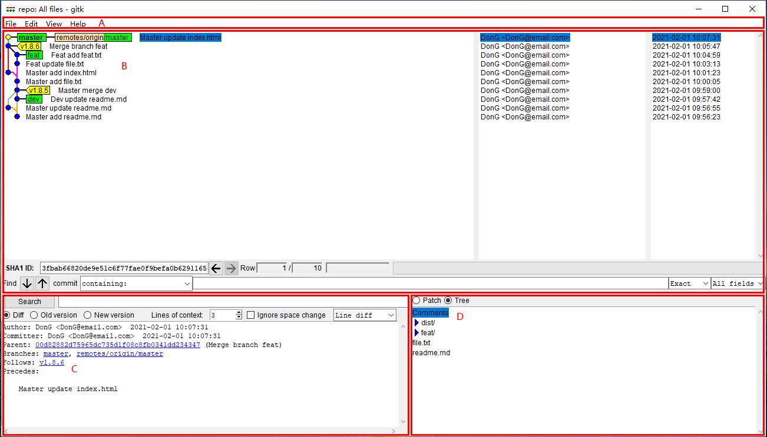Click the SHA1 ID input field
Viewport: 767px width, 437px height.
tap(124, 268)
